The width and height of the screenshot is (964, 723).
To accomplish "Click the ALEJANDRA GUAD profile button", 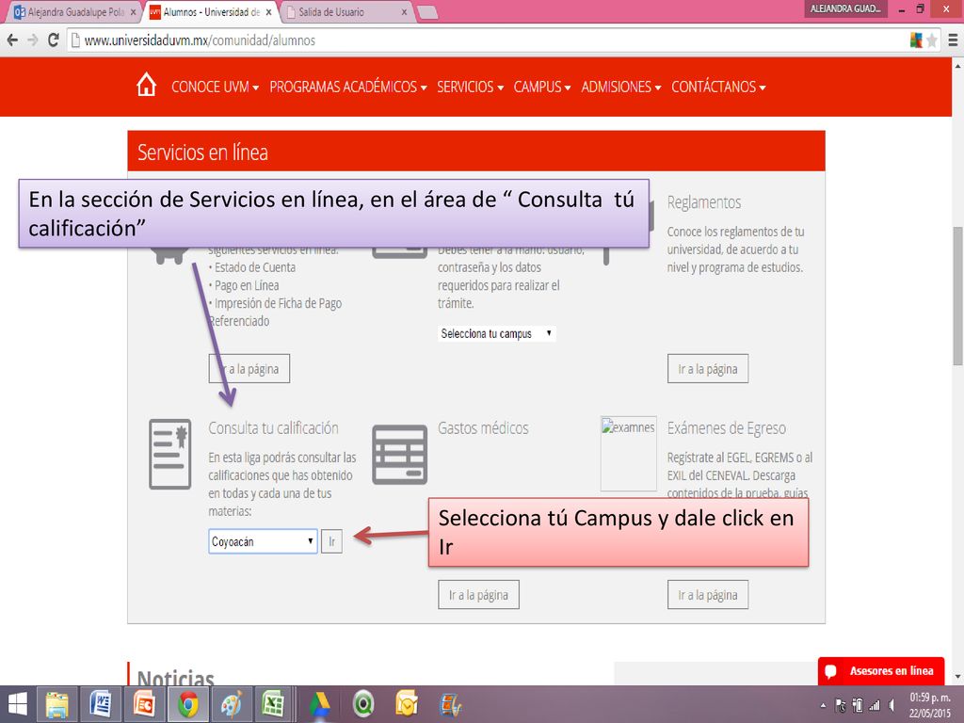I will coord(845,8).
